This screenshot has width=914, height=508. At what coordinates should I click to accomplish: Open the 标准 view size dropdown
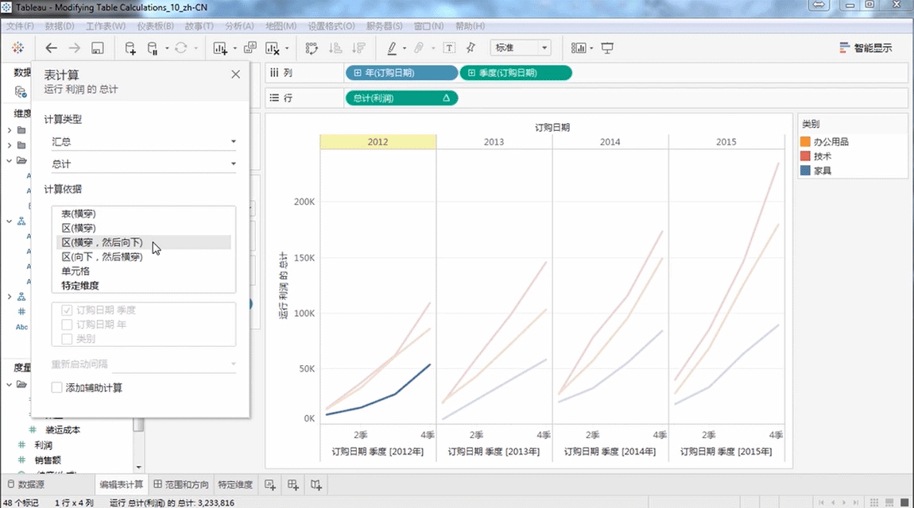coord(521,48)
